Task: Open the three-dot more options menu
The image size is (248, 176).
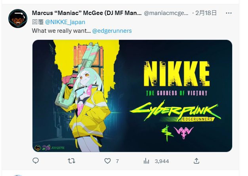Action: pos(229,13)
